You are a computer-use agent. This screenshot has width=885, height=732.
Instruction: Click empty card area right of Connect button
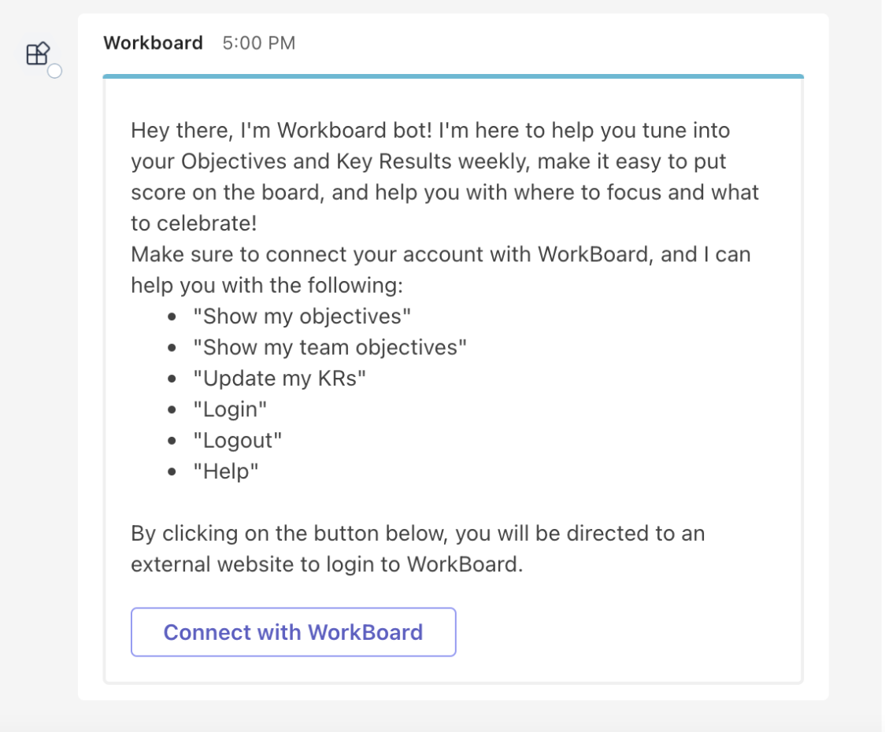627,632
